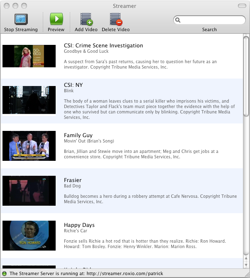Select the CSI: NY video thumbnail
This screenshot has height=278, width=250.
click(x=29, y=100)
